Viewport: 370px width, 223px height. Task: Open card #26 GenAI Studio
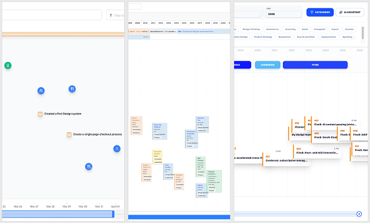point(324,137)
